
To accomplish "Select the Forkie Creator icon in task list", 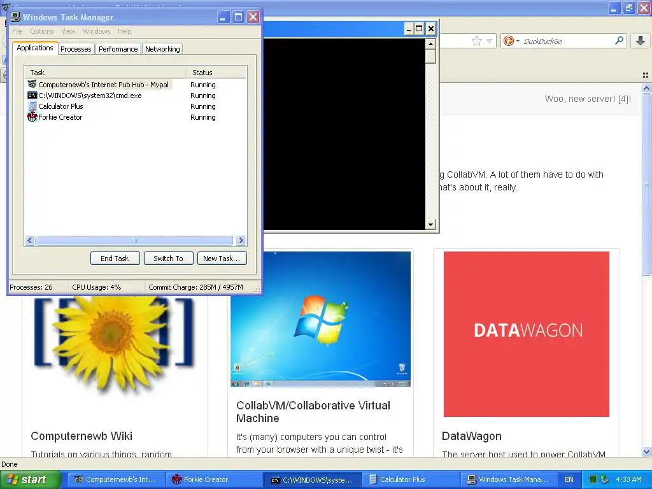I will point(32,117).
